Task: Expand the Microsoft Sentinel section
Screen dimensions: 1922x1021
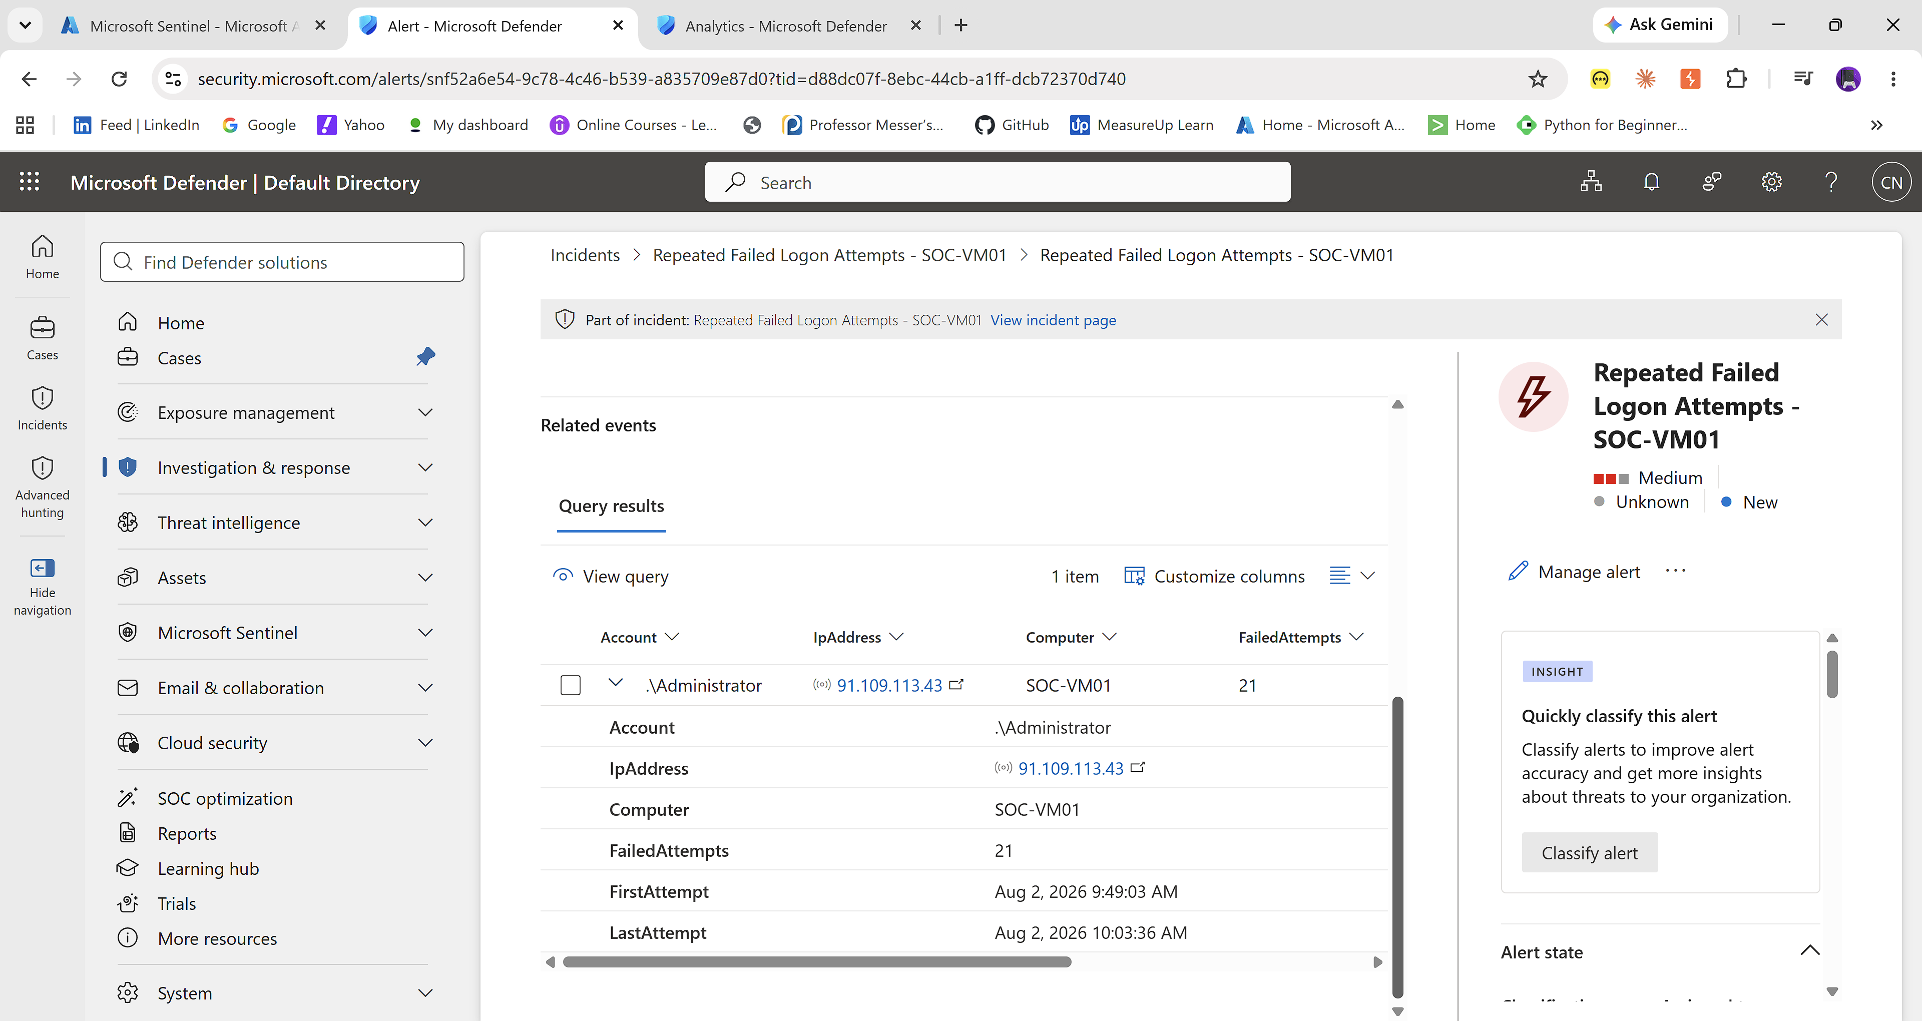Action: (425, 632)
